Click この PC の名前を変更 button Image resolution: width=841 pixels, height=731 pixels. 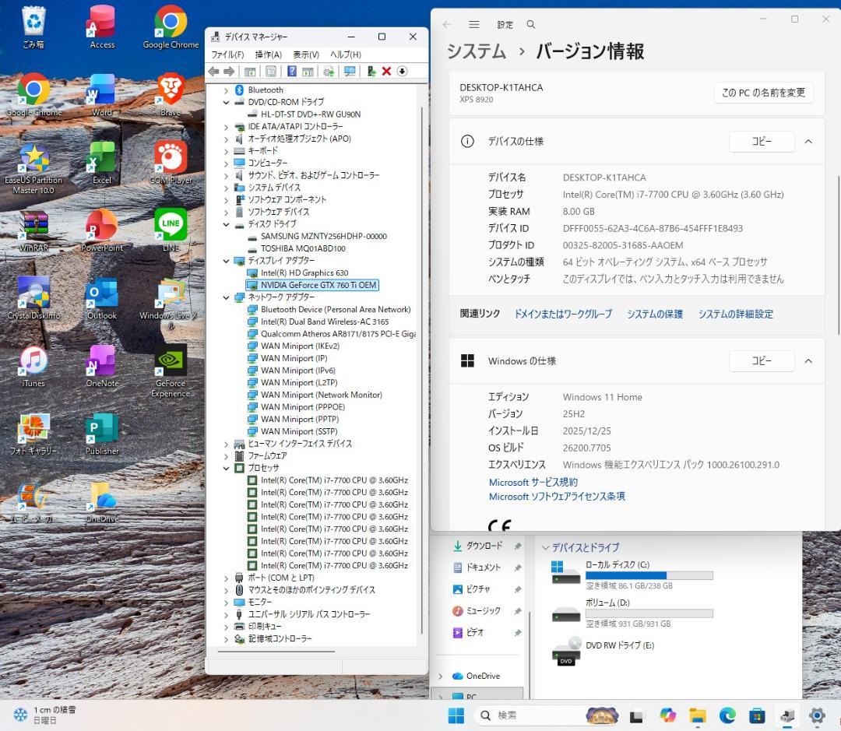click(x=763, y=93)
